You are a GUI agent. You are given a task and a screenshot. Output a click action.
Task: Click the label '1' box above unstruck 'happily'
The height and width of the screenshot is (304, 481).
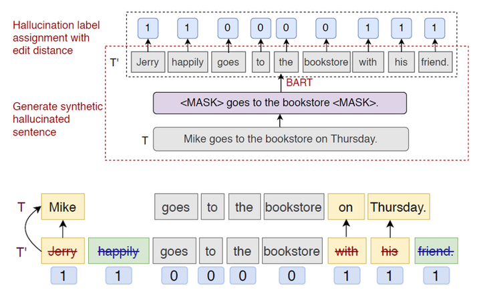(188, 28)
